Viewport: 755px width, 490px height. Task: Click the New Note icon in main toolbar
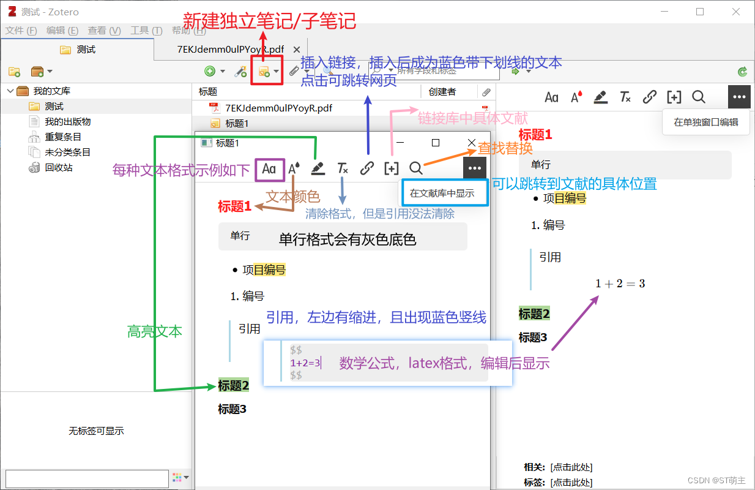point(264,72)
